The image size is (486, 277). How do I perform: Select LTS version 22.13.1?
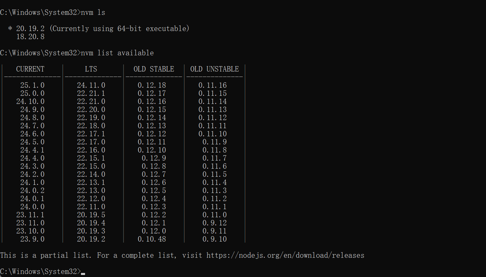[x=91, y=183]
